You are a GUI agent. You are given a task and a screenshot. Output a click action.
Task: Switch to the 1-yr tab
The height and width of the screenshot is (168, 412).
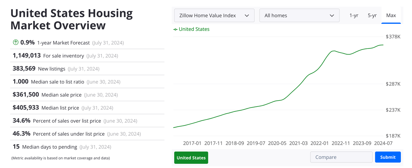coord(354,16)
